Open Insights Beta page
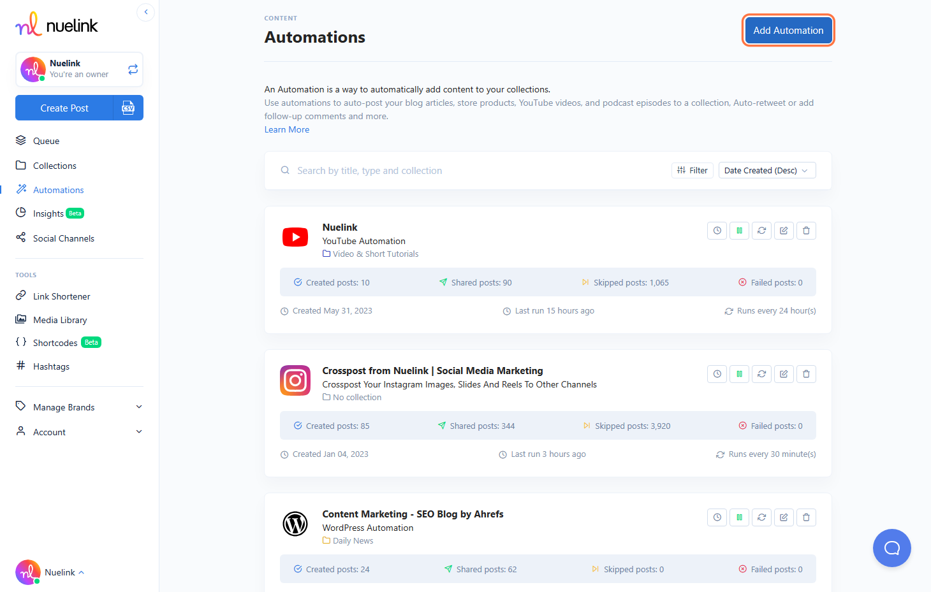Viewport: 931px width, 592px height. pos(50,213)
